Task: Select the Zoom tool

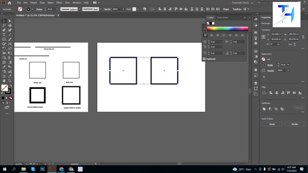Action: [x=10, y=81]
